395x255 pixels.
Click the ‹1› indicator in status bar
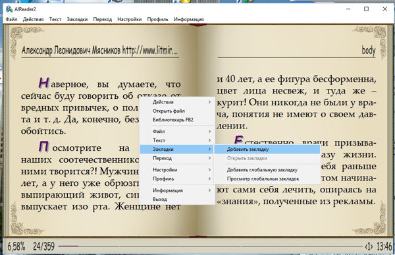pos(369,246)
